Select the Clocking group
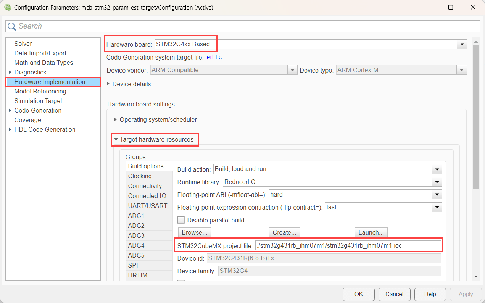Screen dimensions: 485x303 [140, 176]
